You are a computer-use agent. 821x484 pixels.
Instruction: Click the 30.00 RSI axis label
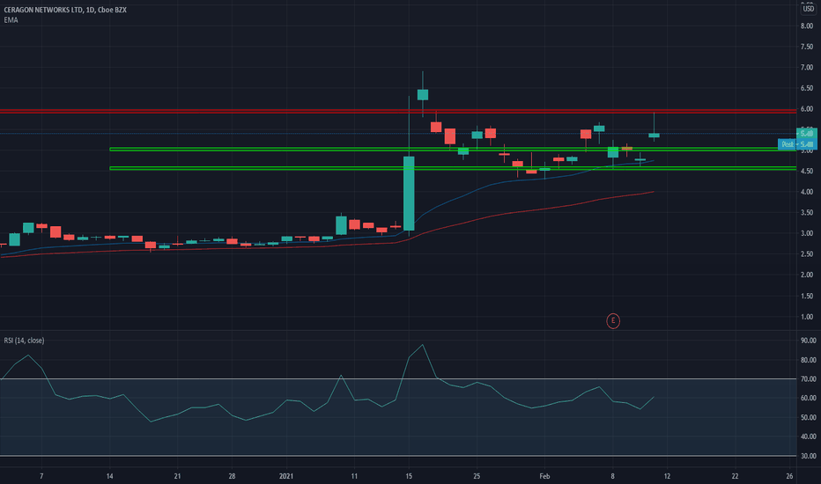(808, 456)
